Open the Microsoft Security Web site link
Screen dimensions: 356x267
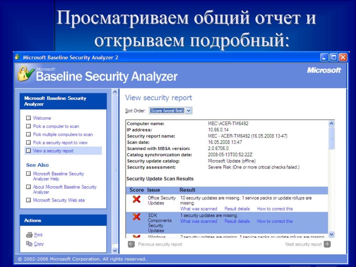(x=59, y=200)
